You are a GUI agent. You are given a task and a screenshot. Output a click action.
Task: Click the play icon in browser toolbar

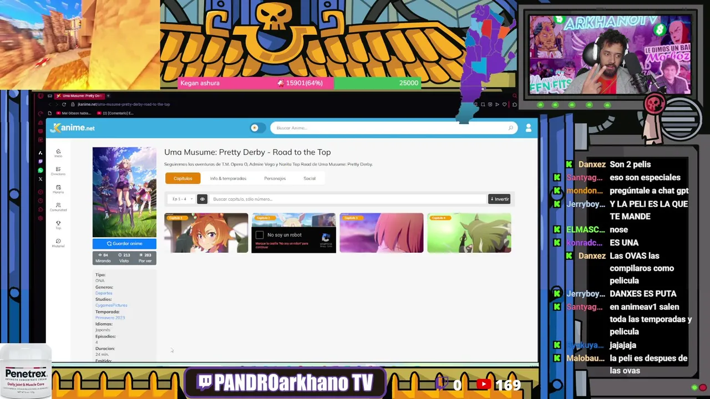click(x=497, y=104)
